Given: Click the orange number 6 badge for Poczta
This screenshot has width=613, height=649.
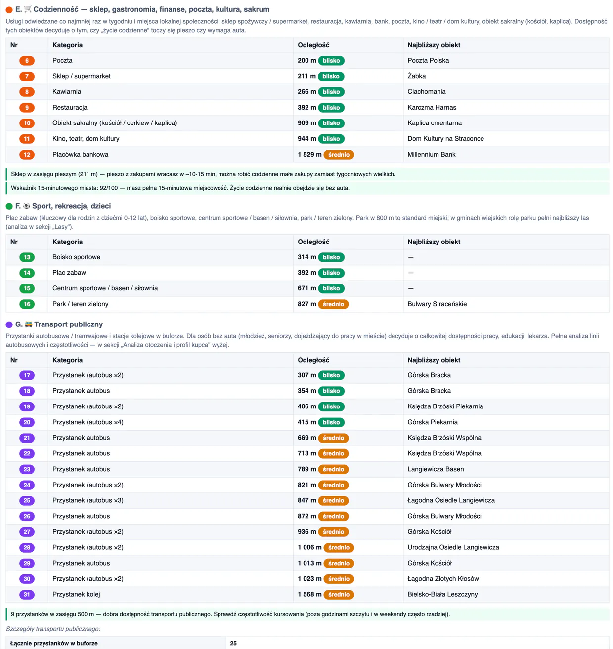Looking at the screenshot, I should [x=27, y=61].
